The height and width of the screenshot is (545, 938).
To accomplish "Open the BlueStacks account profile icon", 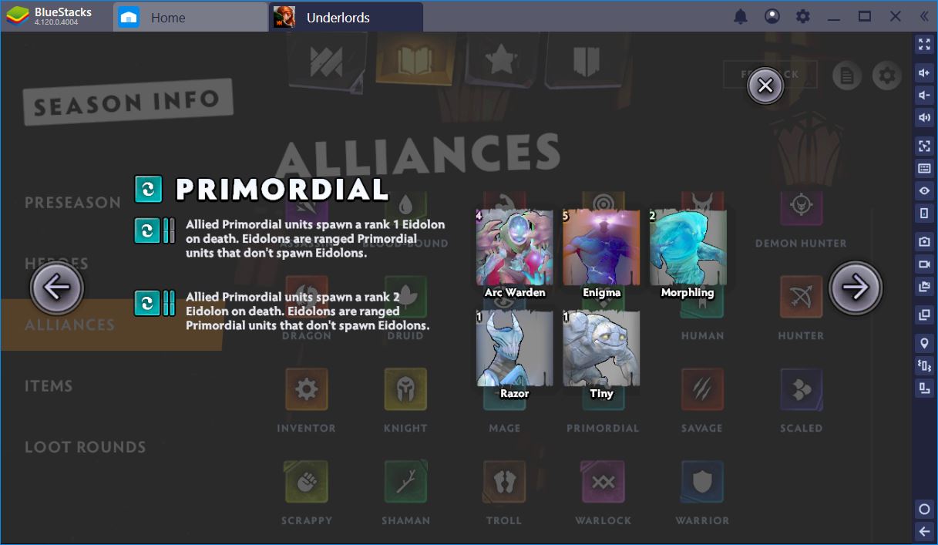I will (772, 16).
